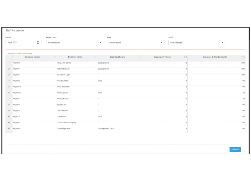251x181 pixels.
Task: Click the April 2021 month input field
Action: pos(21,43)
